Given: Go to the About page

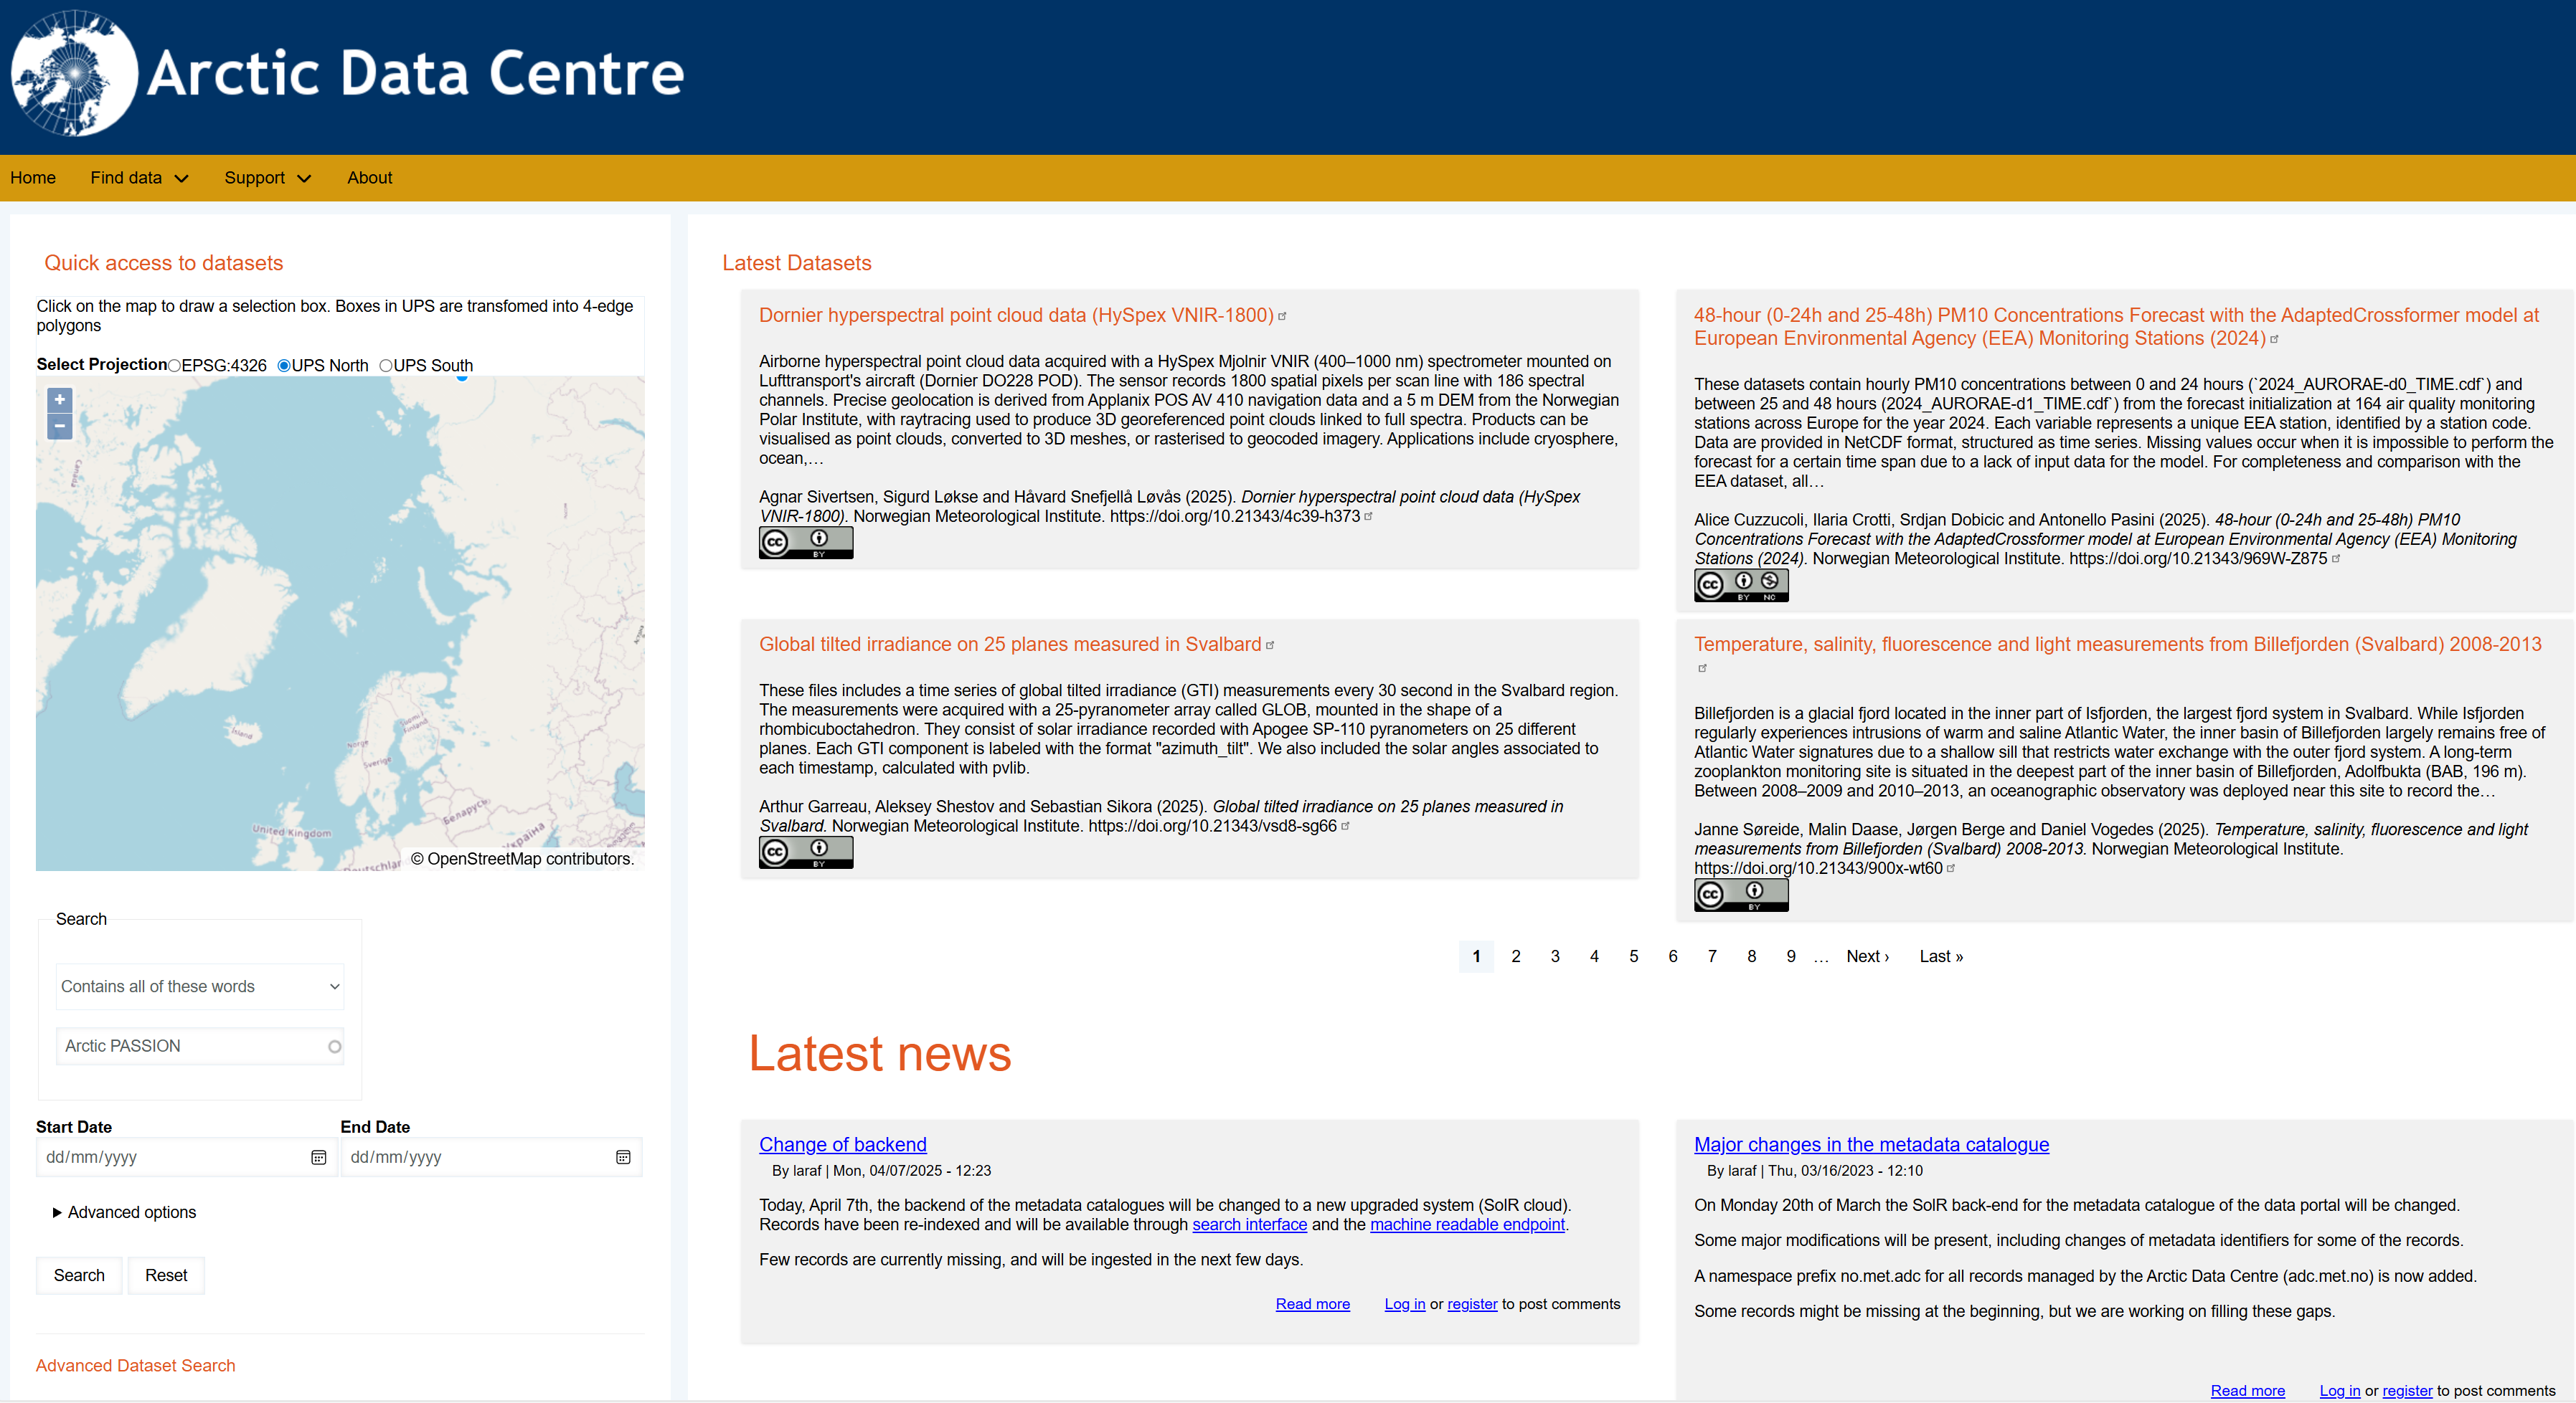Looking at the screenshot, I should click(x=369, y=178).
